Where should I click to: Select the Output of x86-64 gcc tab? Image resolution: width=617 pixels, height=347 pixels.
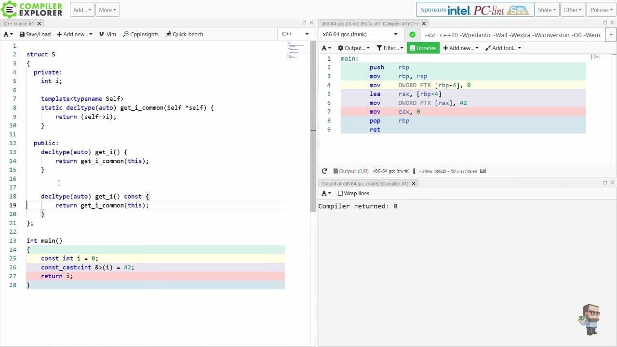(365, 184)
